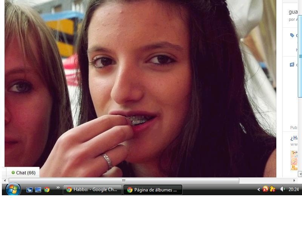The image size is (302, 227).
Task: Click the album icon in right sidebar
Action: click(x=292, y=65)
